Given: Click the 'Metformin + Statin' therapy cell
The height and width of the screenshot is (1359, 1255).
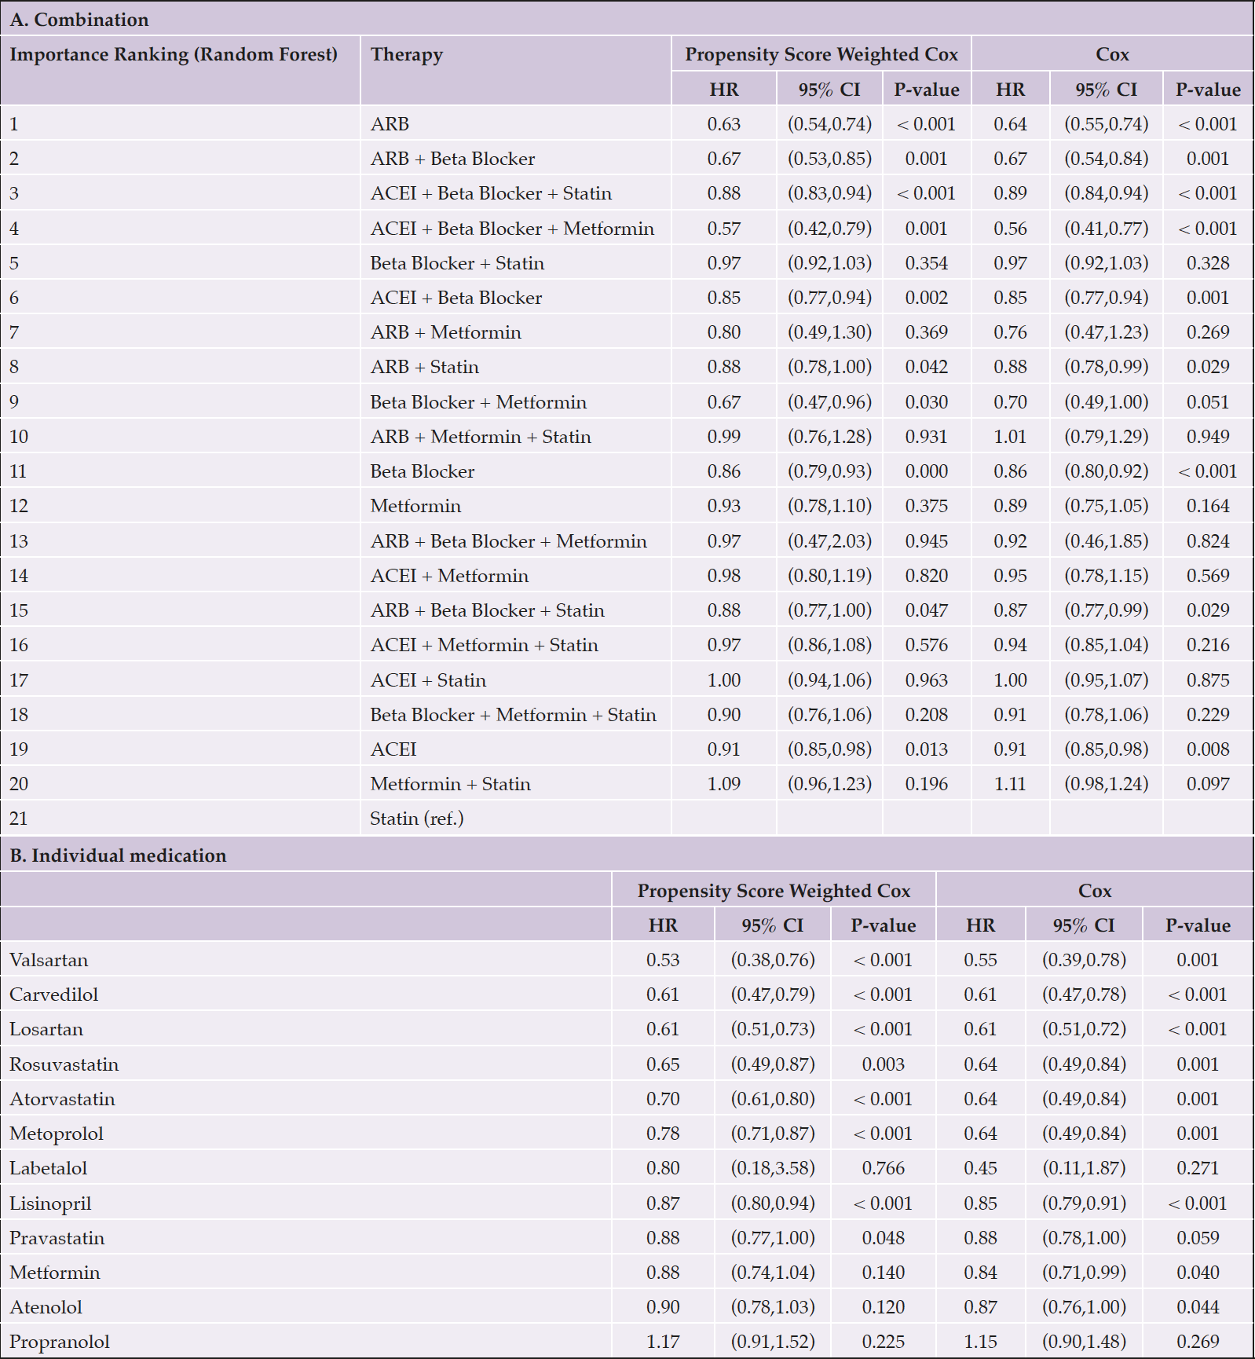Looking at the screenshot, I should (451, 784).
